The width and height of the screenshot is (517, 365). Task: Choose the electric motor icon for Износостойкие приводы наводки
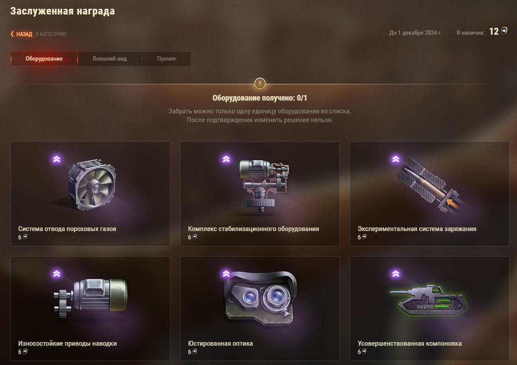coord(90,298)
